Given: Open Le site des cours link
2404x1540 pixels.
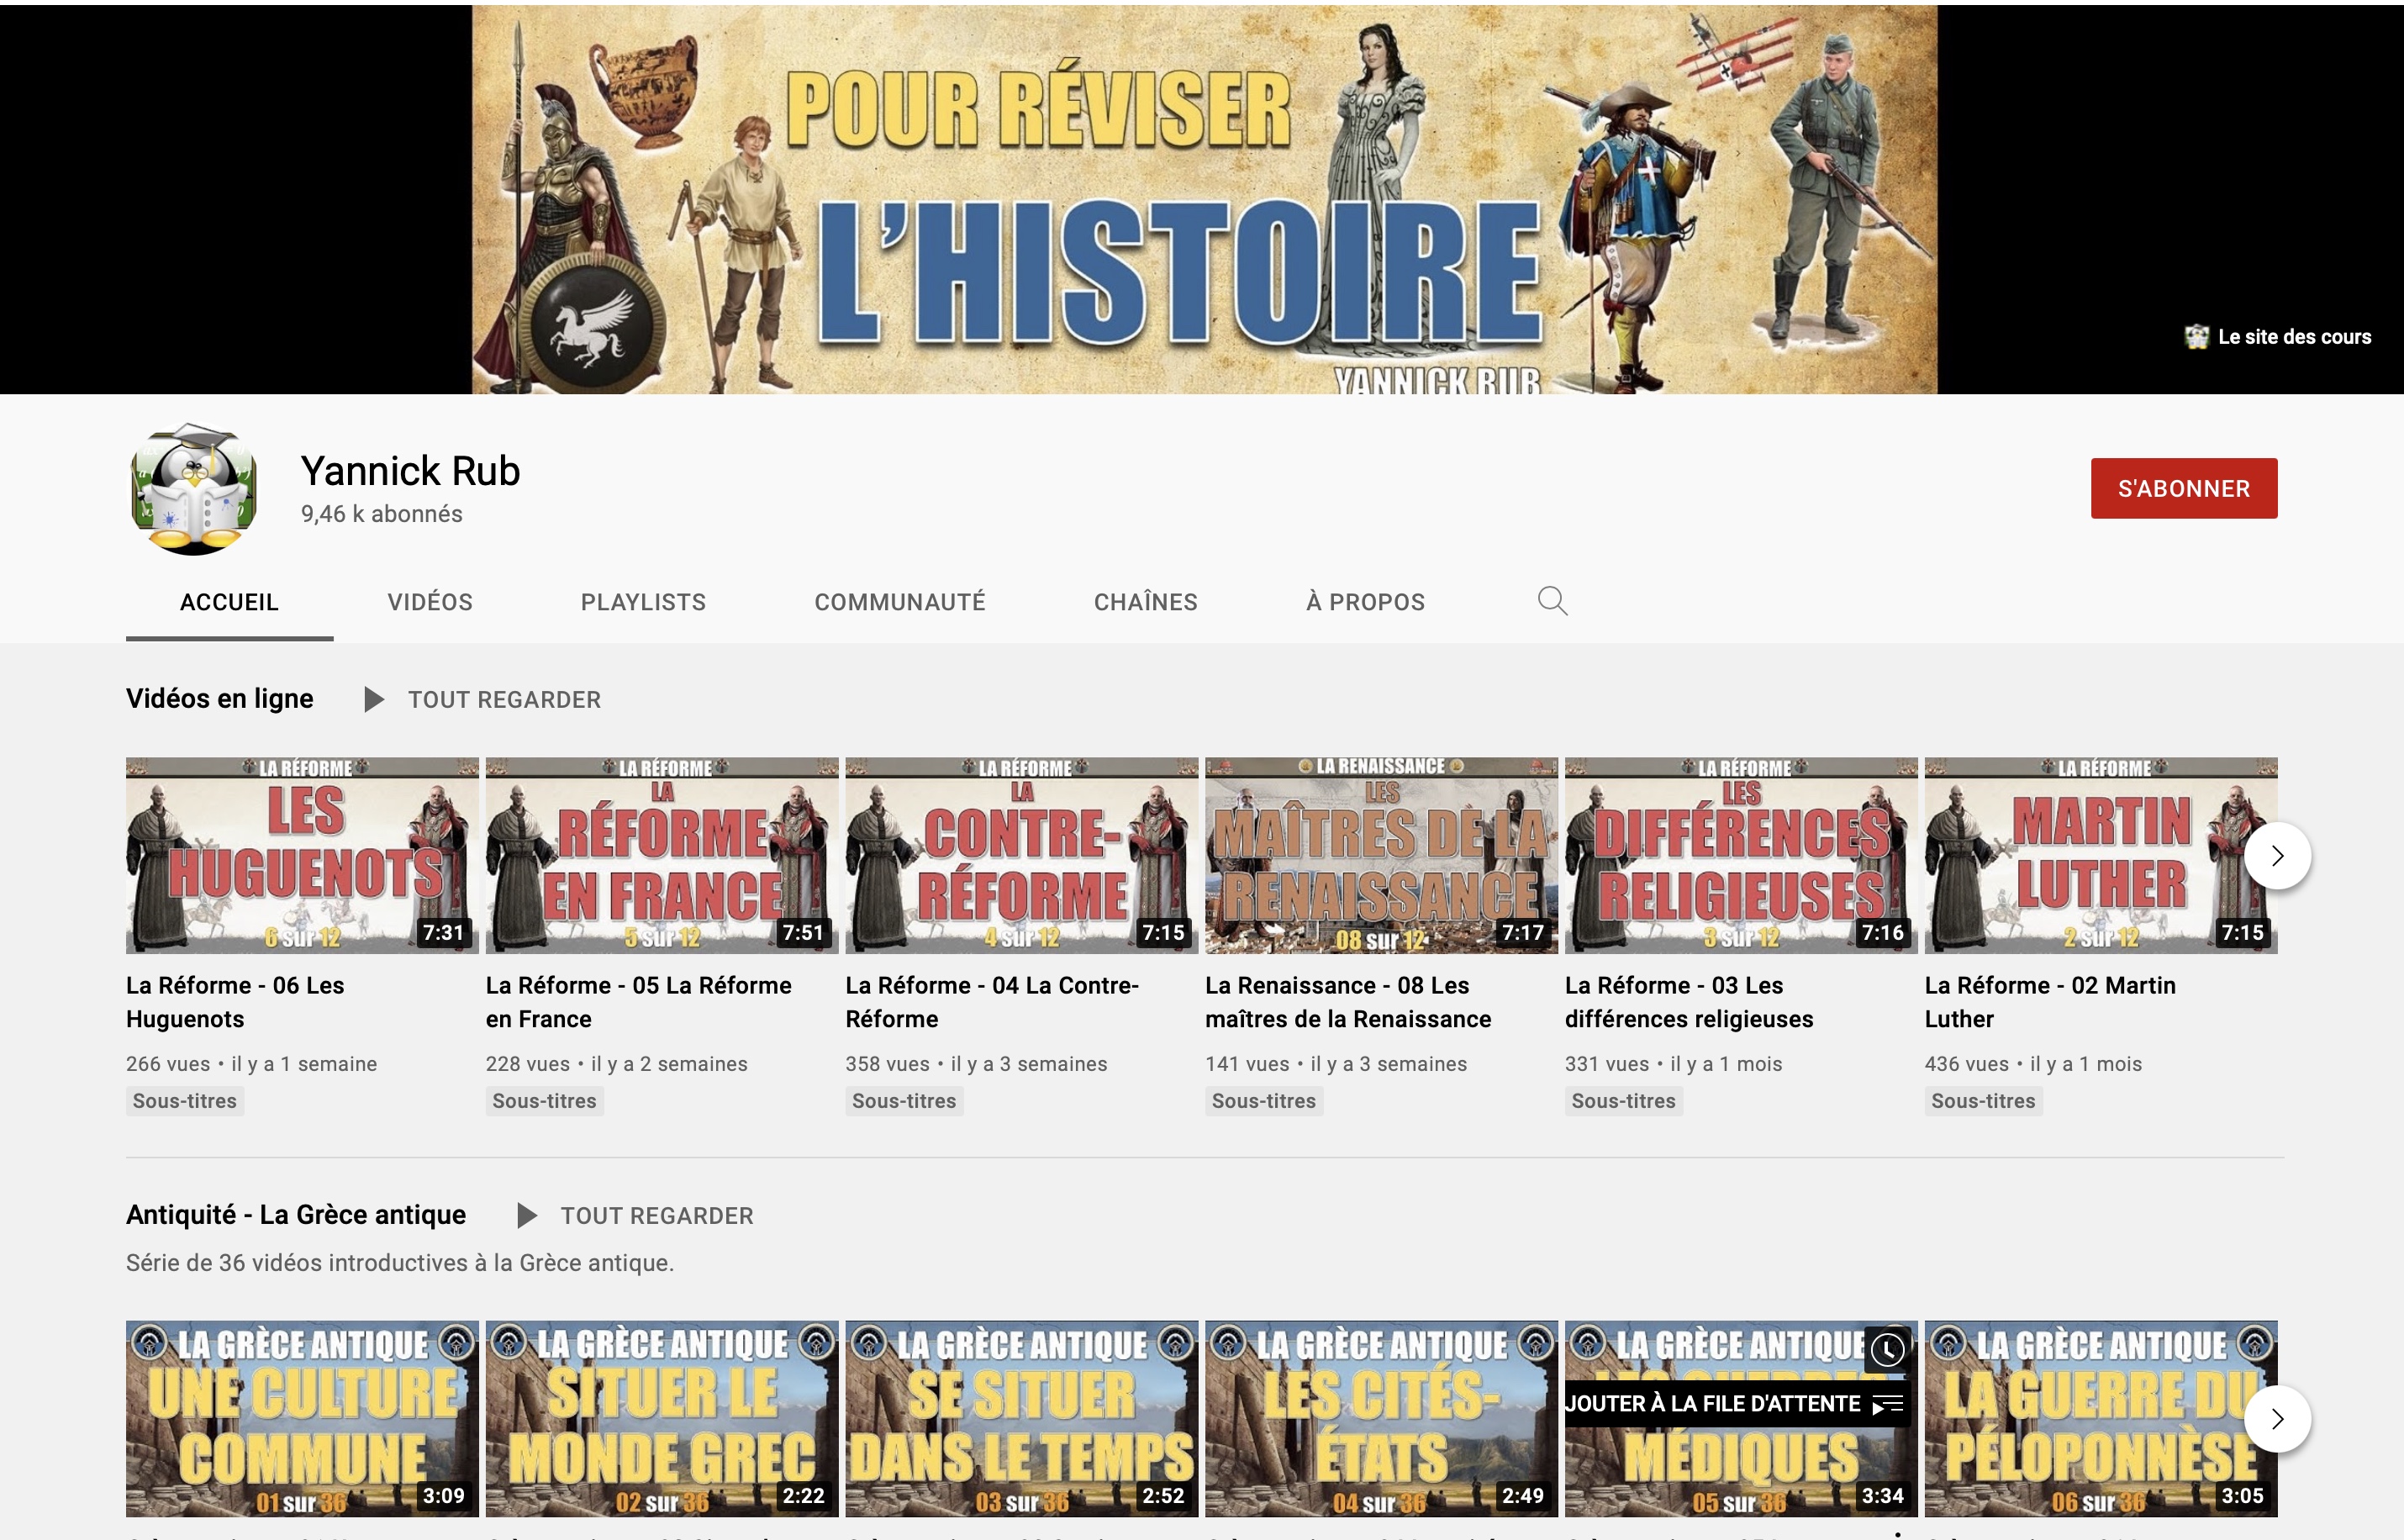Looking at the screenshot, I should (x=2294, y=337).
